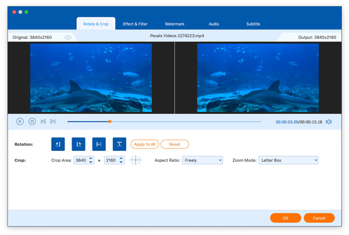Switch to the Effect & Filter tab
Image resolution: width=349 pixels, height=235 pixels.
tap(135, 24)
